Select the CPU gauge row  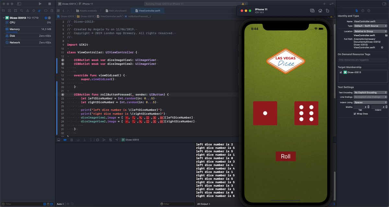[x=28, y=23]
